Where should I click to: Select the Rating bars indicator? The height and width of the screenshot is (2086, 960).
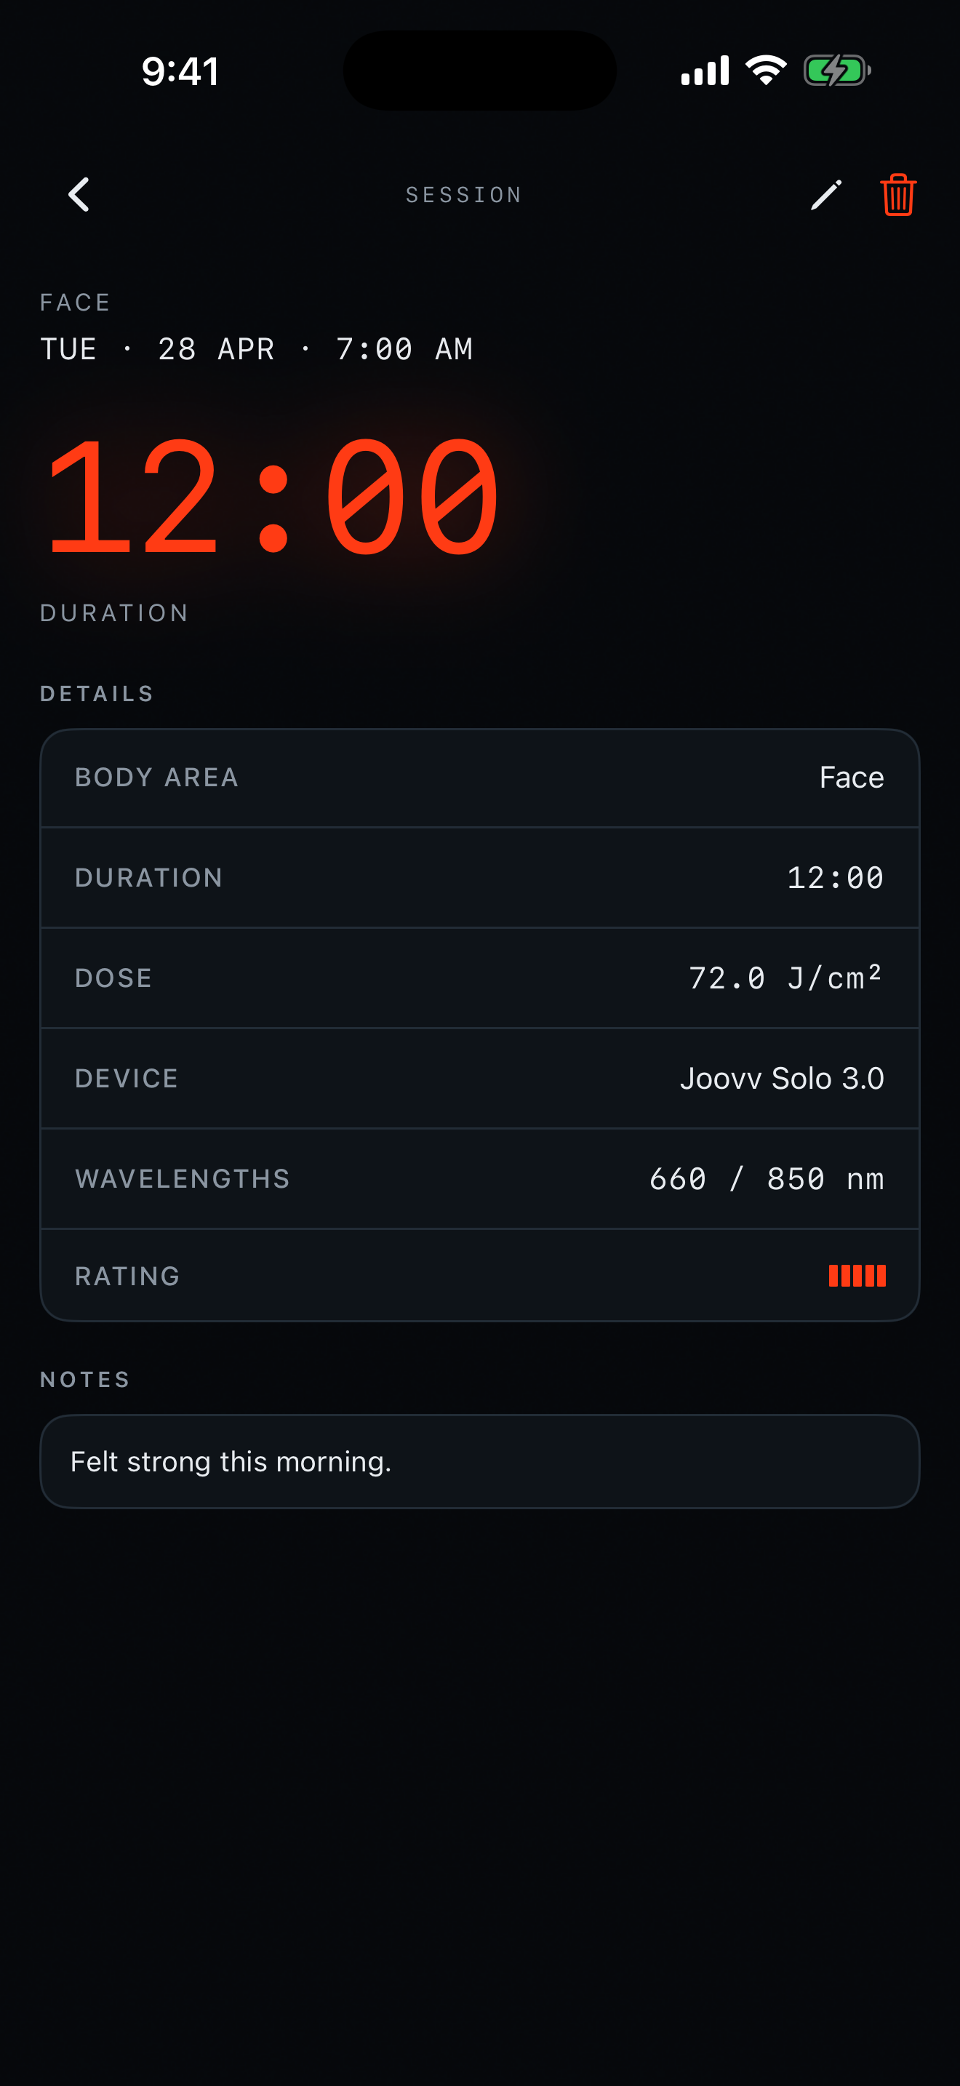[855, 1274]
